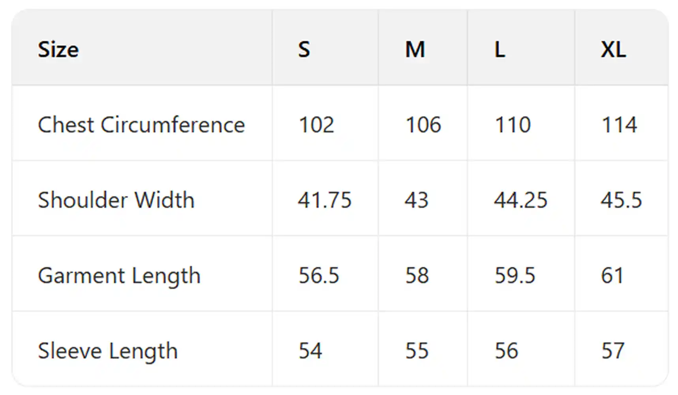Select the sleeve length value 55
The height and width of the screenshot is (395, 678).
point(417,351)
